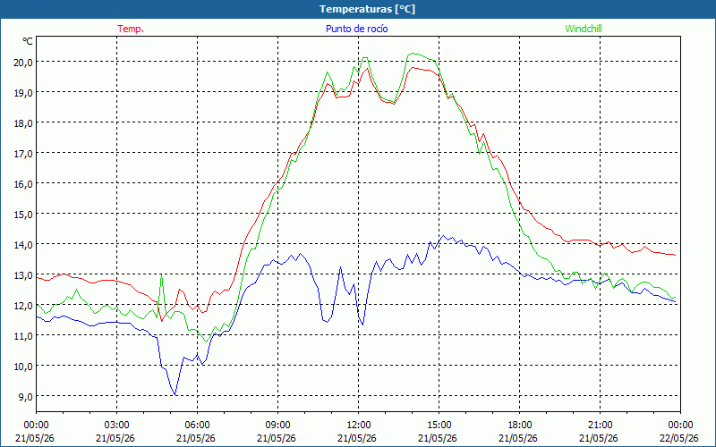The width and height of the screenshot is (716, 447).
Task: Click the '17,0' y-axis value
Action: click(23, 154)
